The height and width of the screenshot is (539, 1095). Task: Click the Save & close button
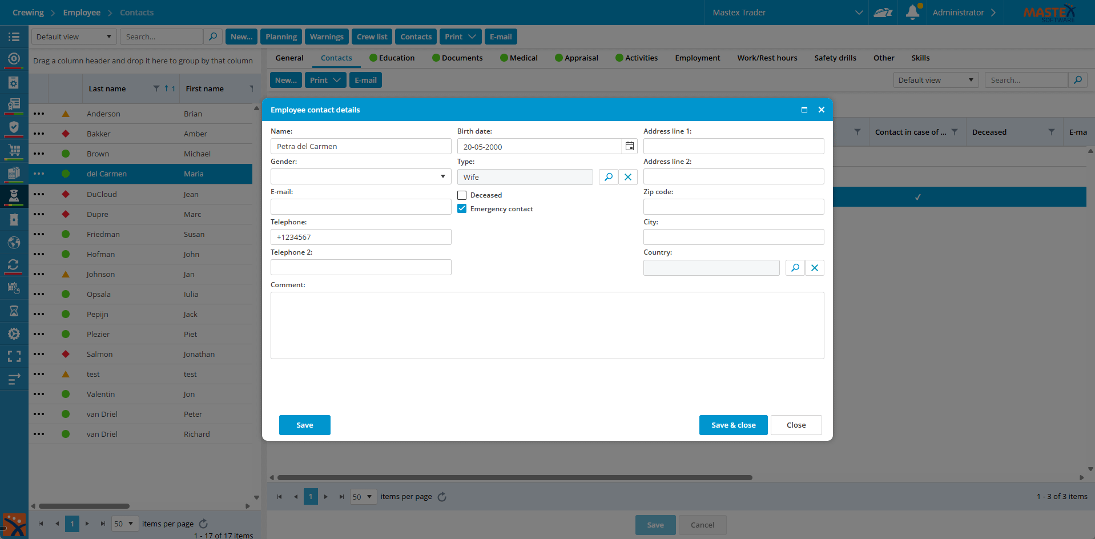(x=733, y=425)
